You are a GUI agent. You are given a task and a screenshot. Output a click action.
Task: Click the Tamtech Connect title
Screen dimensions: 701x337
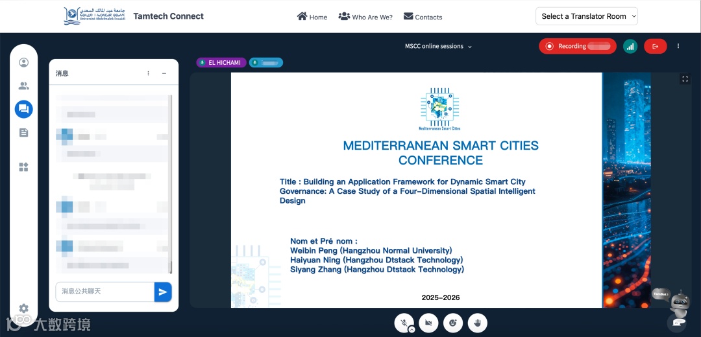(169, 16)
